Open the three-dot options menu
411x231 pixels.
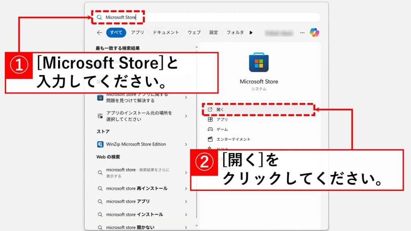coord(302,33)
